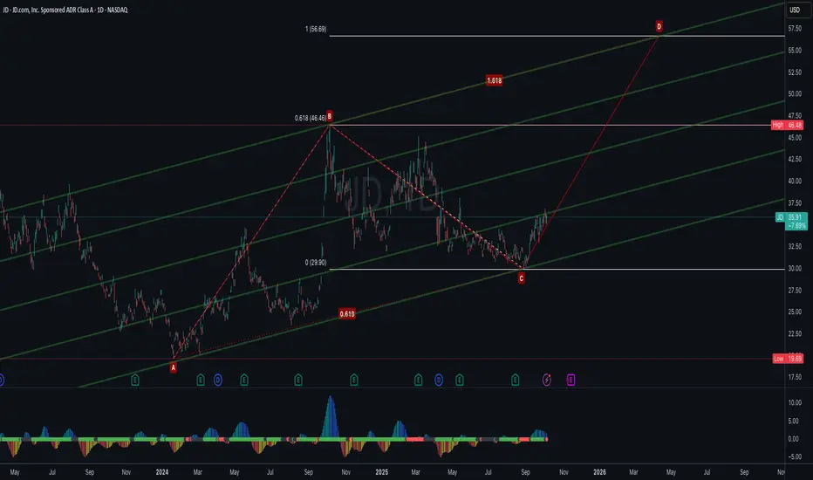
Task: Click the 2026 label on time axis
Action: (599, 472)
